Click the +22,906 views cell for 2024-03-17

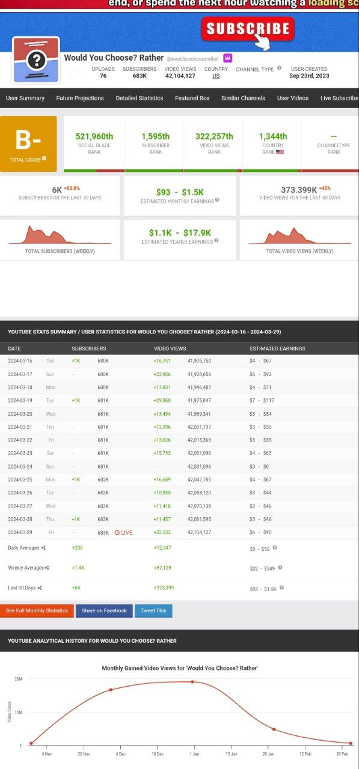tap(162, 374)
